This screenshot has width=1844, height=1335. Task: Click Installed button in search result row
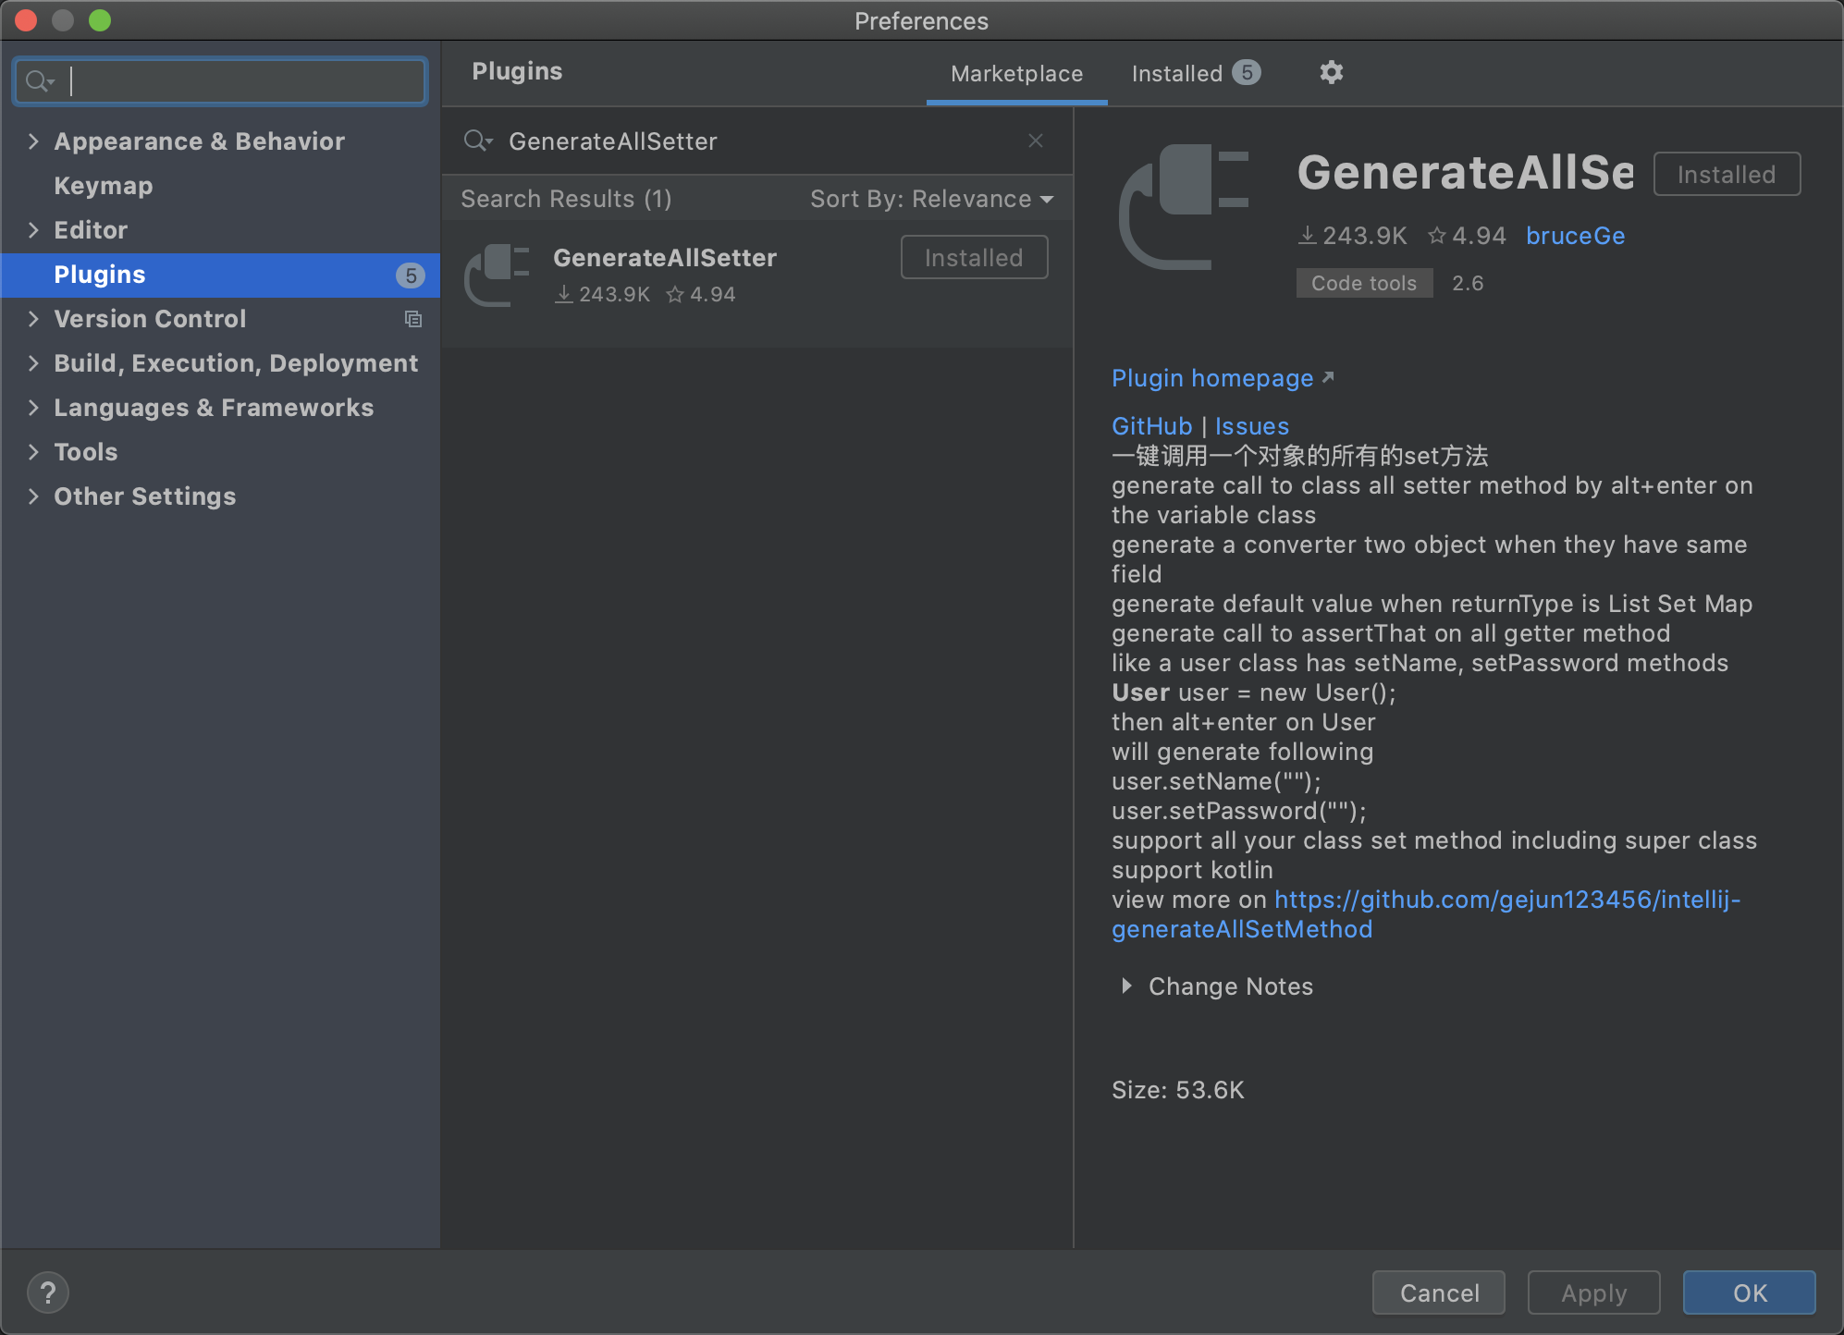pyautogui.click(x=974, y=257)
